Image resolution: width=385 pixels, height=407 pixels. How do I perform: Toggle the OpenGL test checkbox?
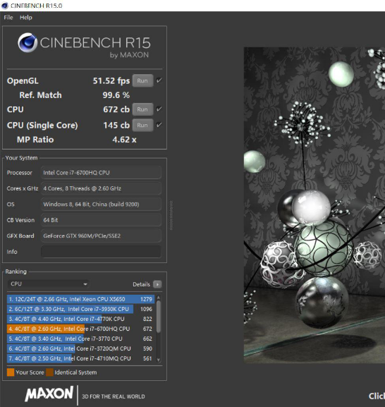[x=159, y=80]
